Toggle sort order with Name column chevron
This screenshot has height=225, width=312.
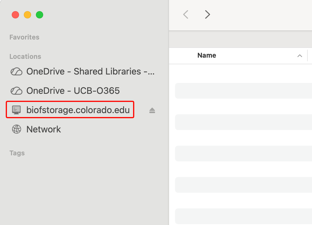pos(300,56)
